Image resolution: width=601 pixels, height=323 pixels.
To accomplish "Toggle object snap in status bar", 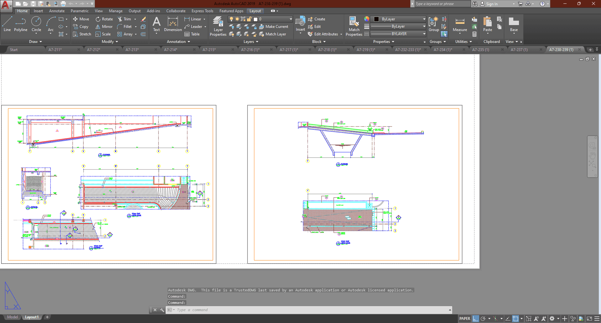I will tap(516, 319).
